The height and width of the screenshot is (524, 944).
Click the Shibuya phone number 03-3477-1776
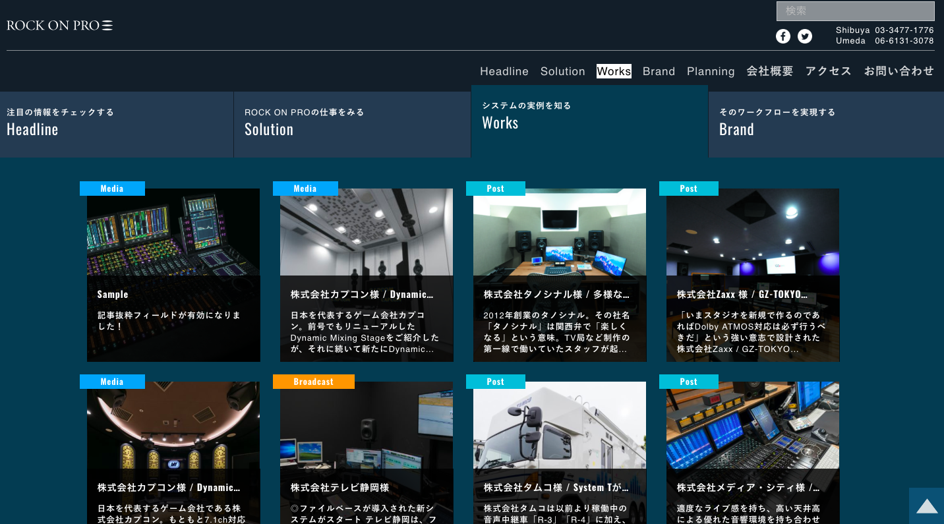click(x=904, y=30)
